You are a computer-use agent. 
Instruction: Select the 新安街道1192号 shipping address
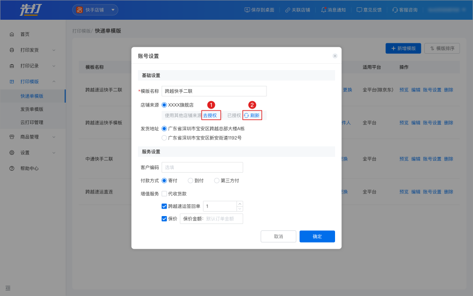(165, 138)
